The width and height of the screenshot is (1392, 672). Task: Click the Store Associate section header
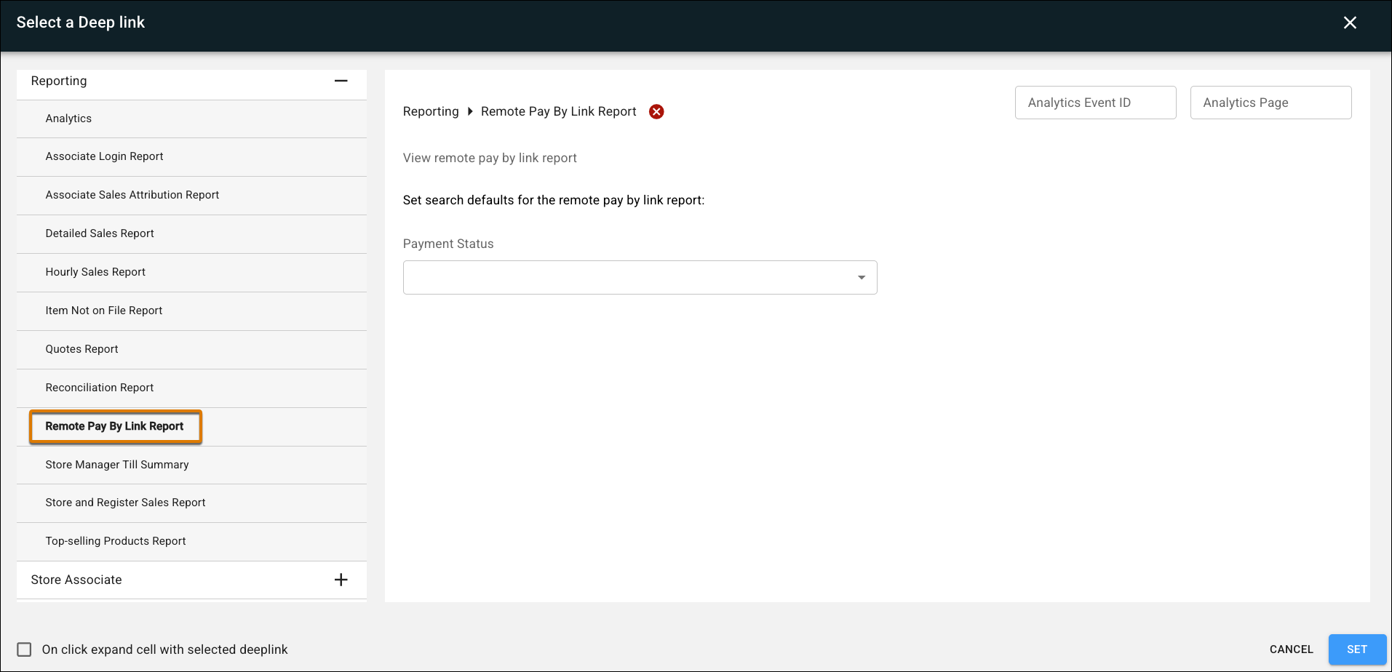tap(191, 580)
